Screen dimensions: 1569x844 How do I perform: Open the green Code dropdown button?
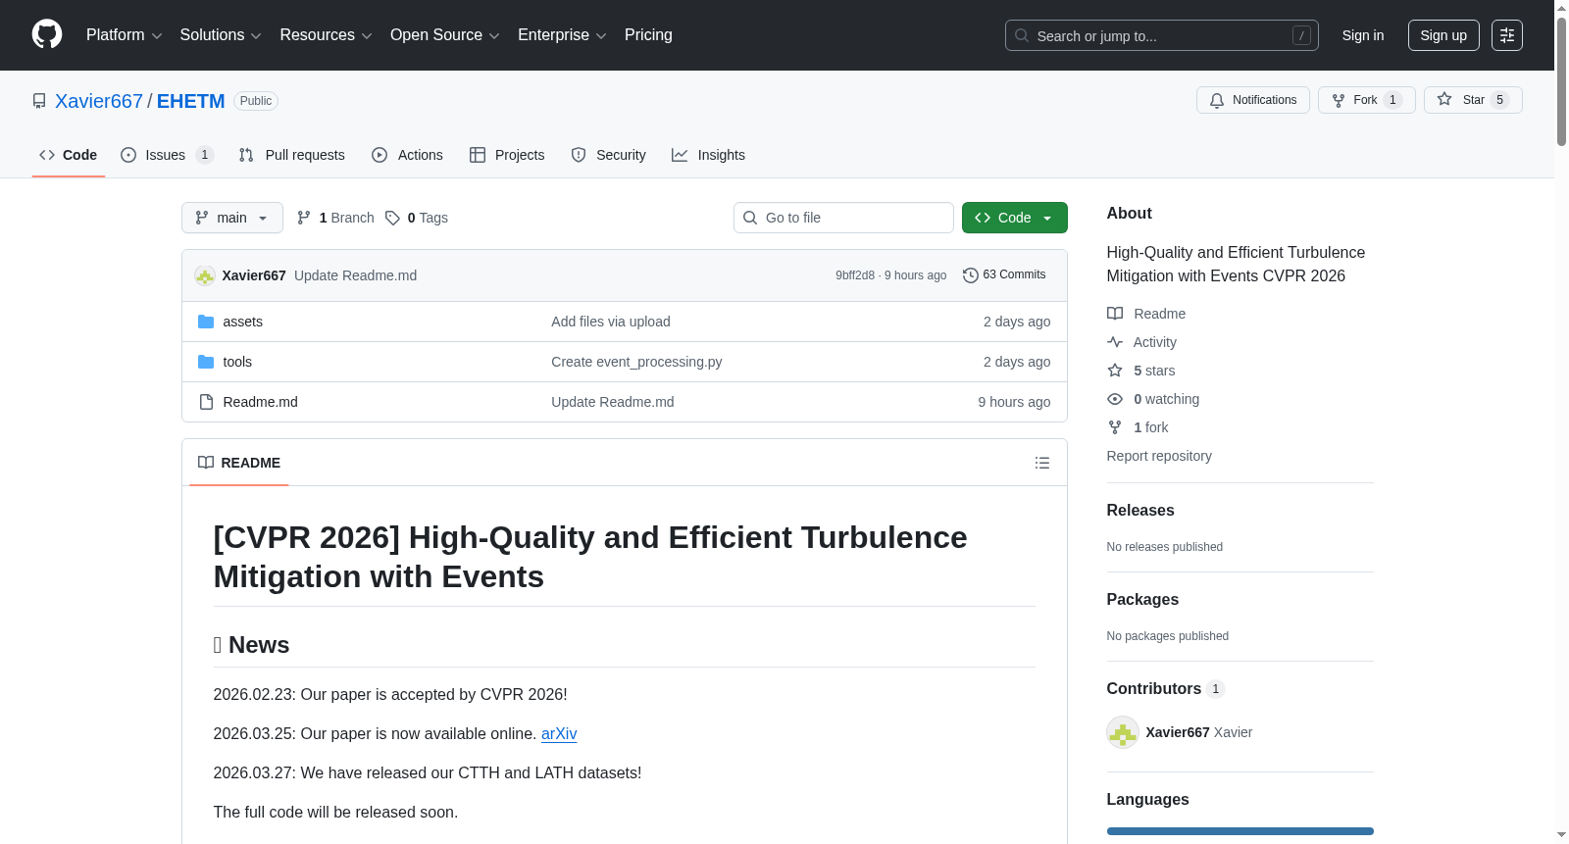coord(1015,218)
